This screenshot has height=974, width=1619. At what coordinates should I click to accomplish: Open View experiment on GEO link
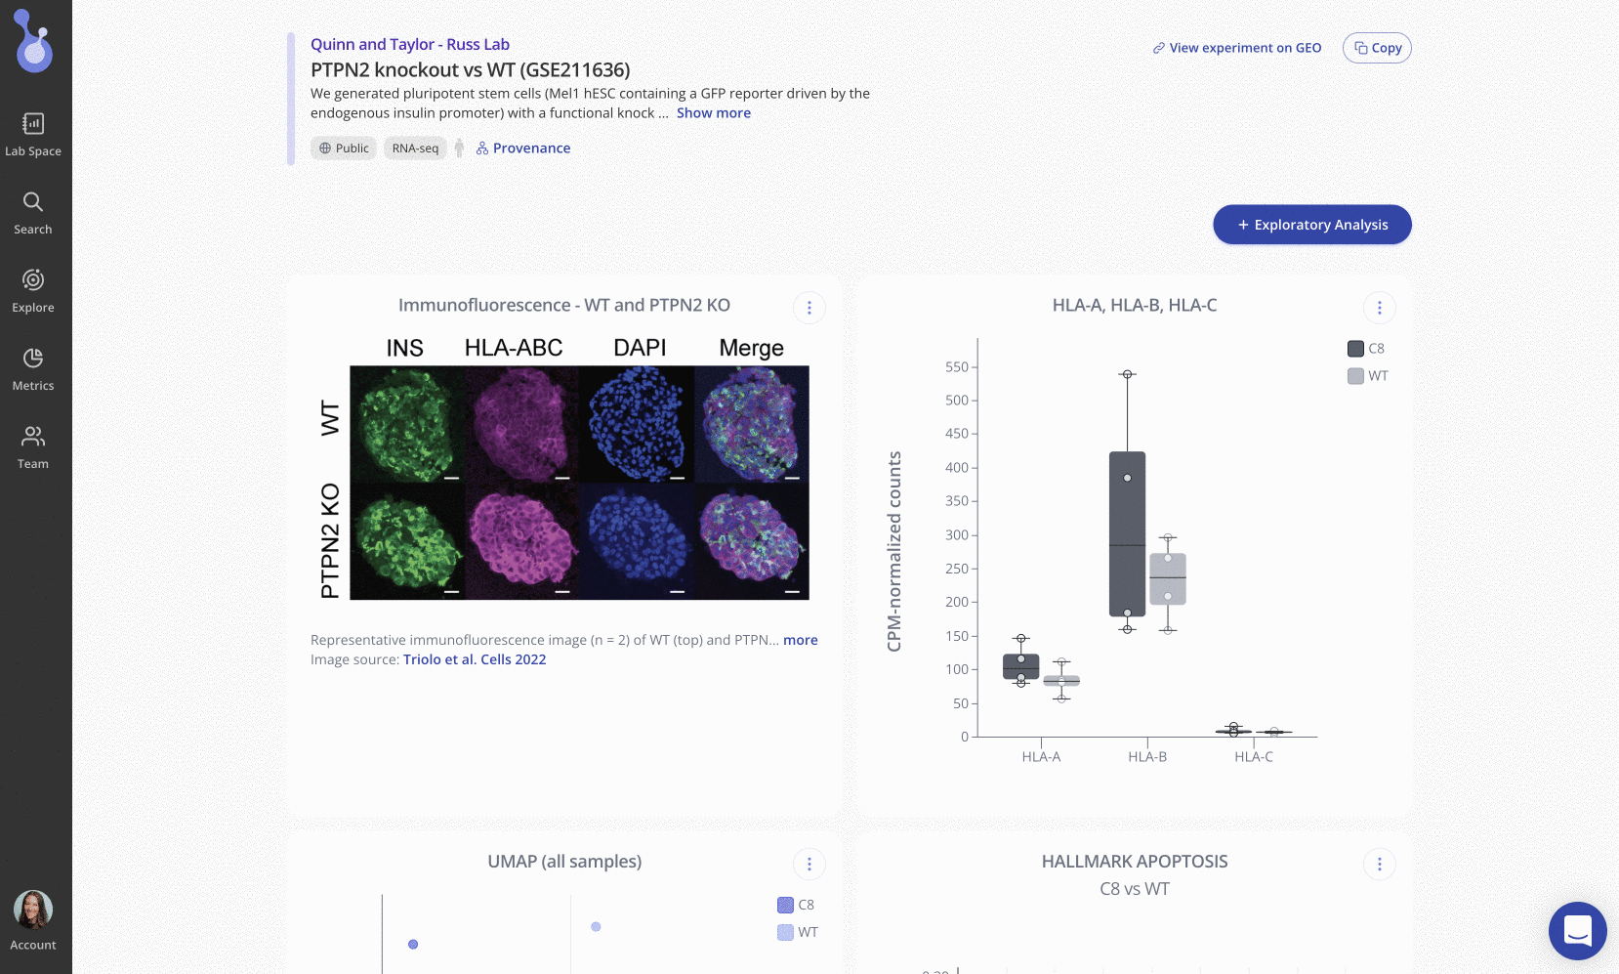[x=1236, y=48]
